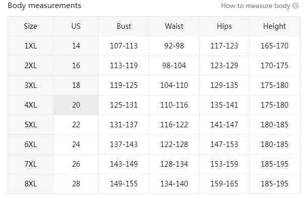Click the highlighted US 20 cell
This screenshot has width=306, height=198.
[76, 105]
